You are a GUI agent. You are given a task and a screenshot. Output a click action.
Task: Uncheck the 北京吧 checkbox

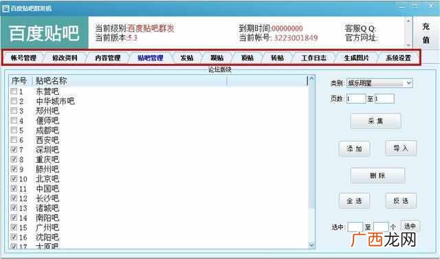click(14, 179)
